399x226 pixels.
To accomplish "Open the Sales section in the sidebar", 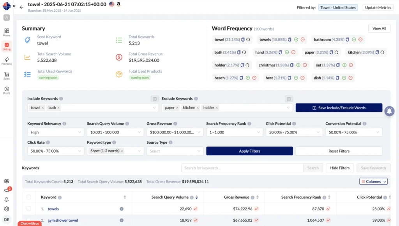I will pyautogui.click(x=7, y=76).
